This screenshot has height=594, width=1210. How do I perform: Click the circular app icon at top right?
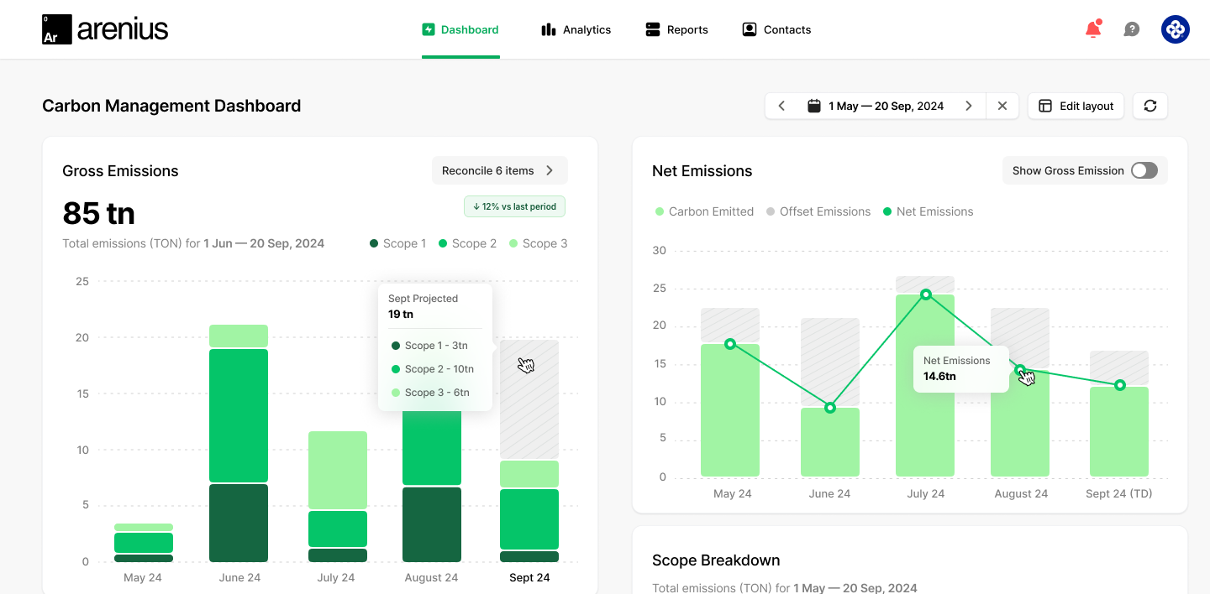click(x=1175, y=29)
